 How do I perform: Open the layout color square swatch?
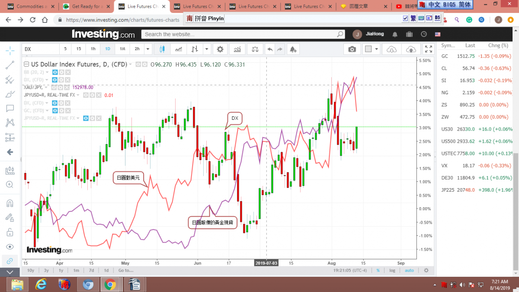tap(368, 49)
